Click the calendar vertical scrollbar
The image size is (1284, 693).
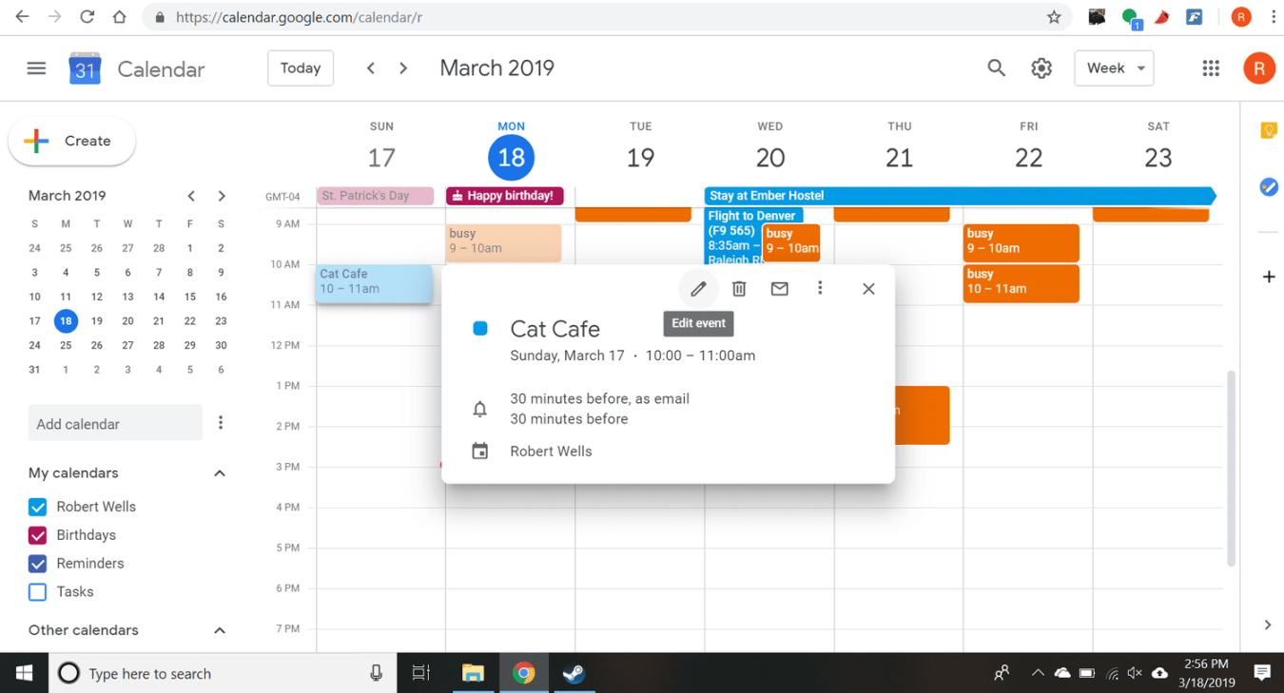(x=1232, y=469)
